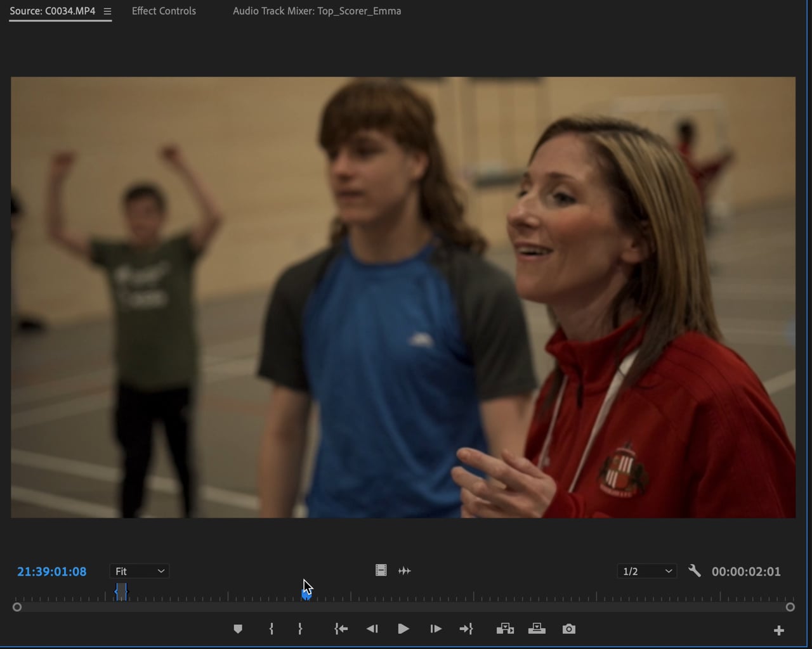
Task: Click the Mark In bracket button
Action: [272, 629]
